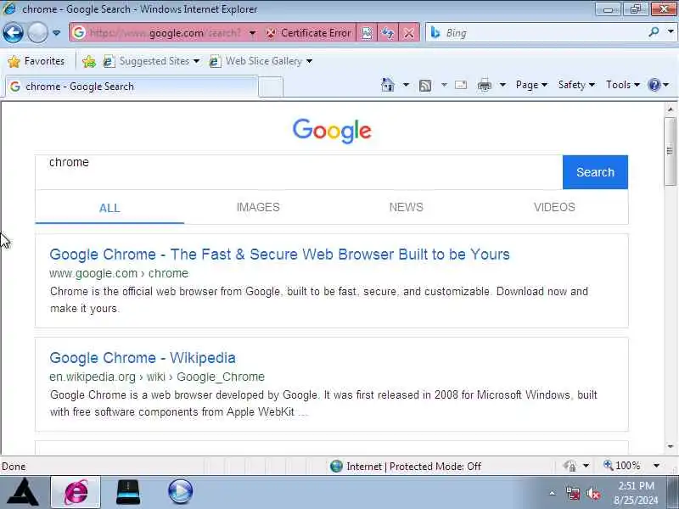Click the Home icon in command bar
Viewport: 679px width, 509px height.
click(x=388, y=85)
